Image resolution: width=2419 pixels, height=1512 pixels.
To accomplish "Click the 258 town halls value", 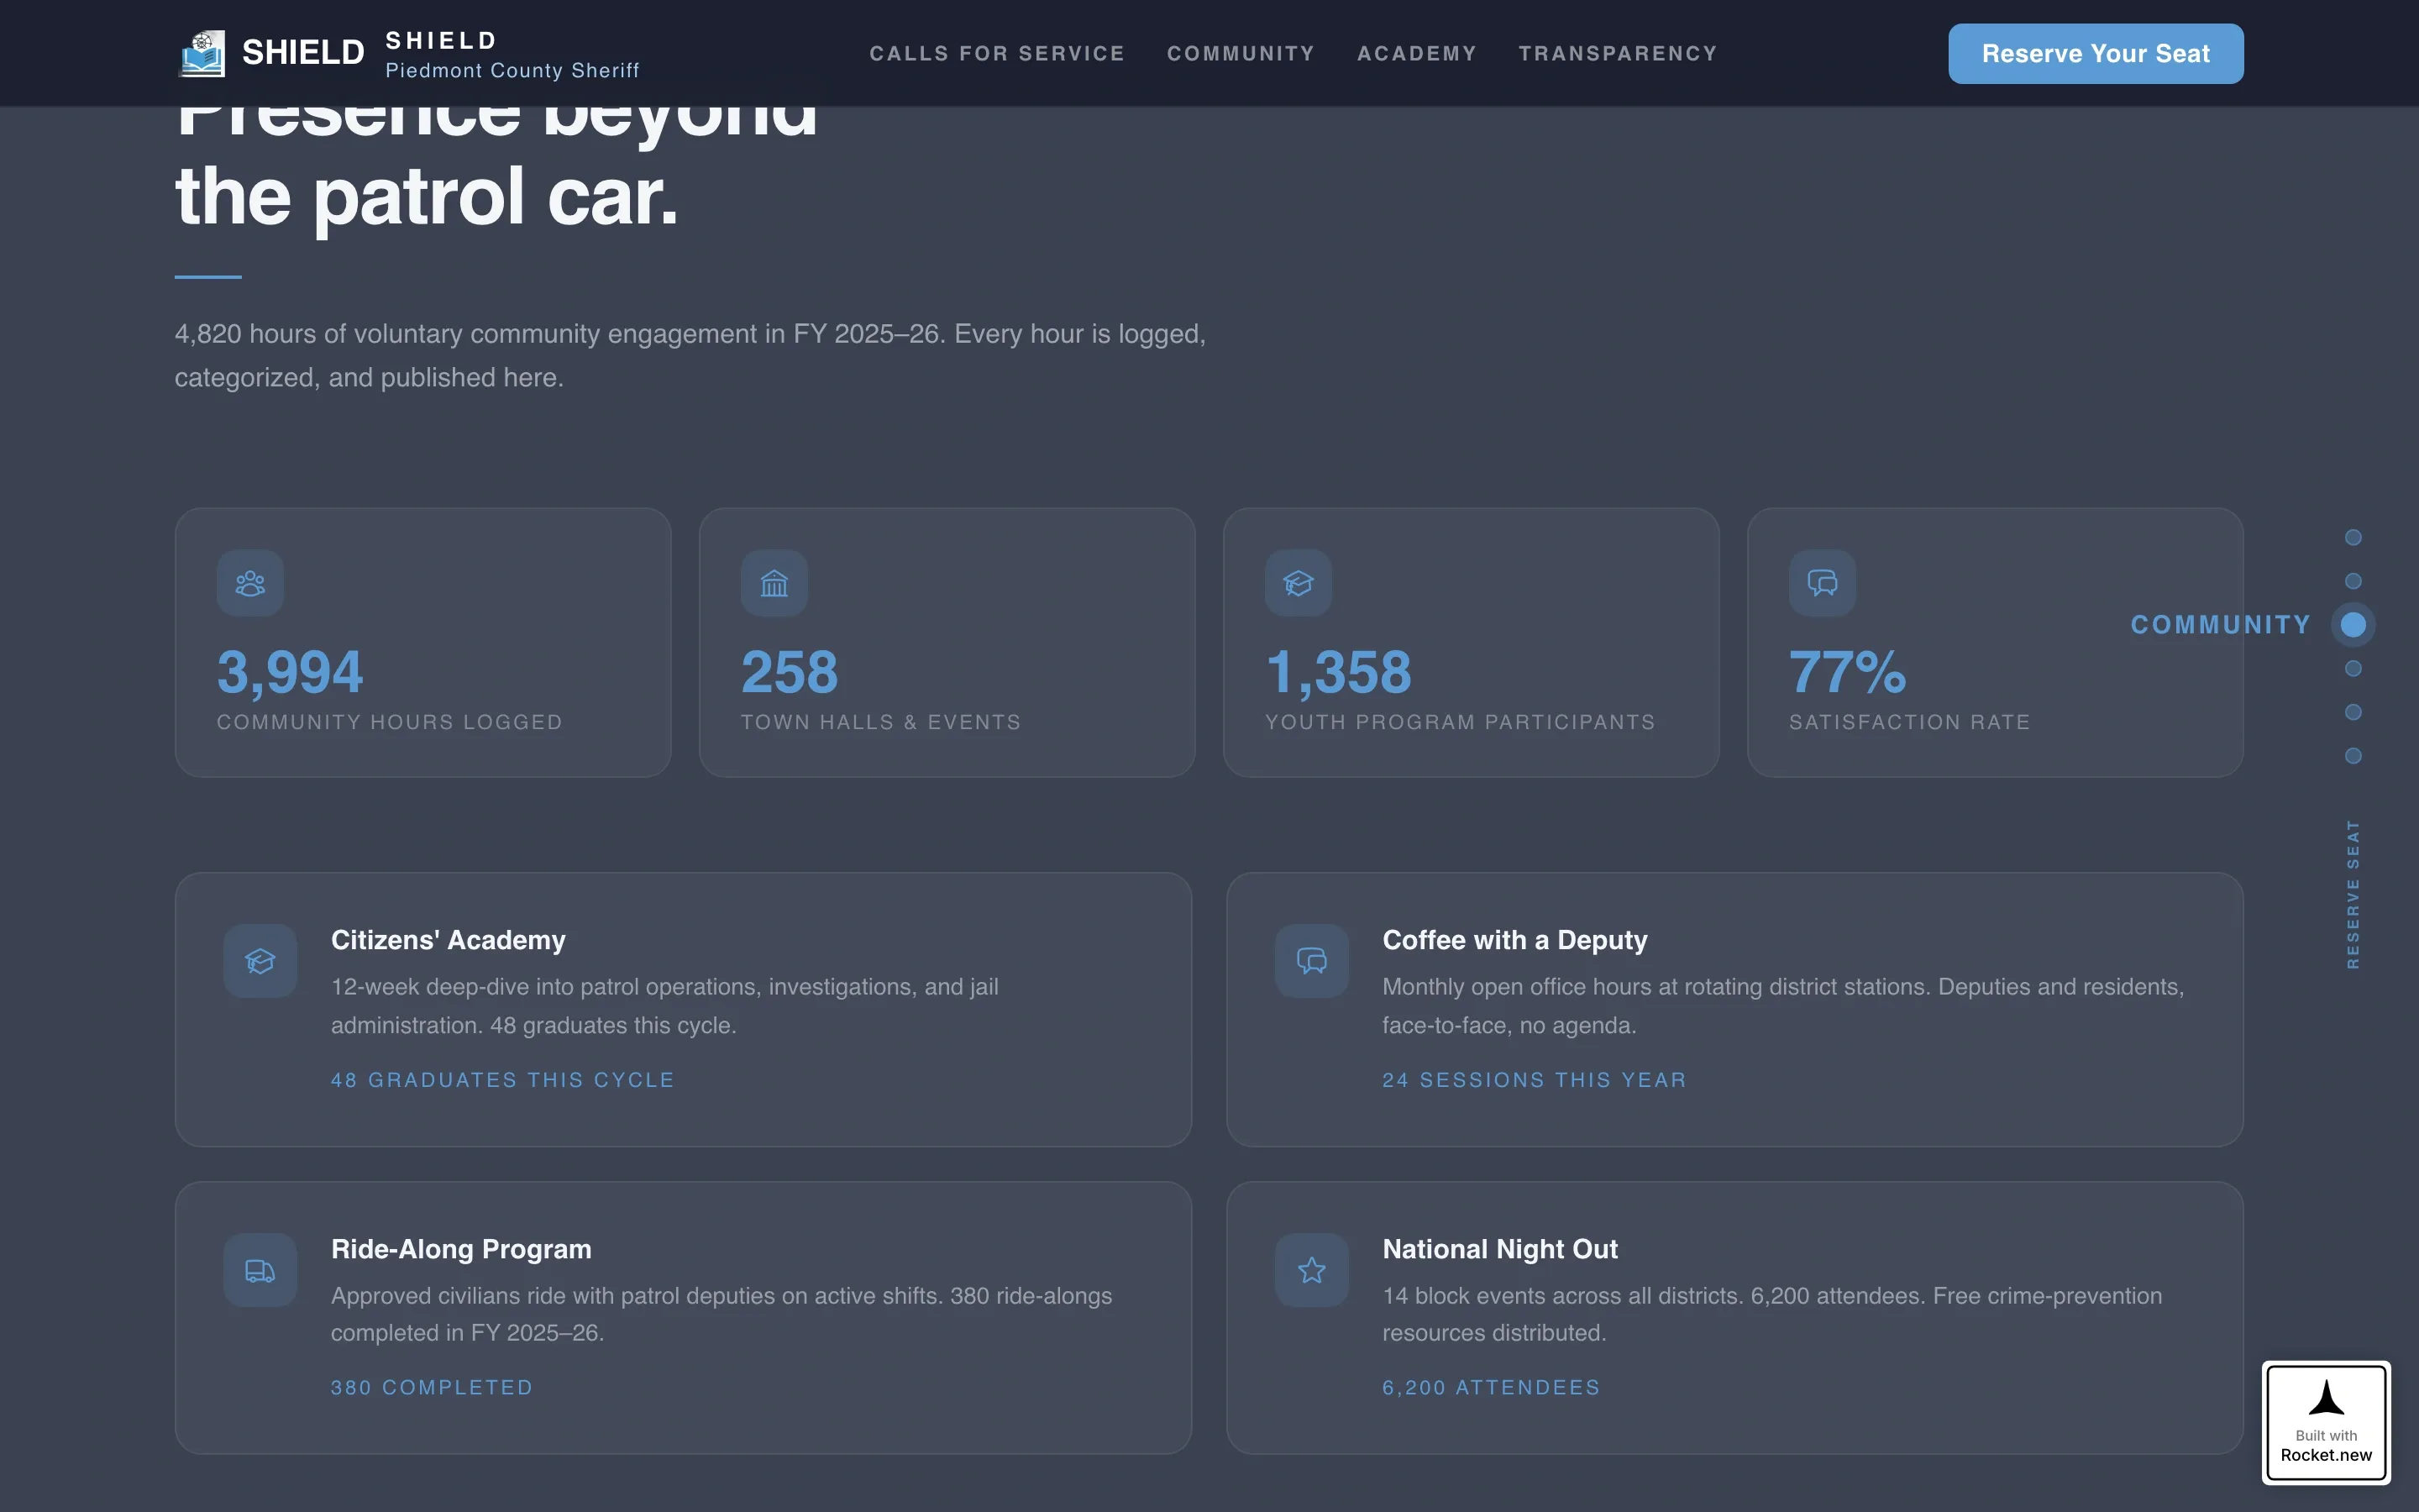I will [789, 672].
